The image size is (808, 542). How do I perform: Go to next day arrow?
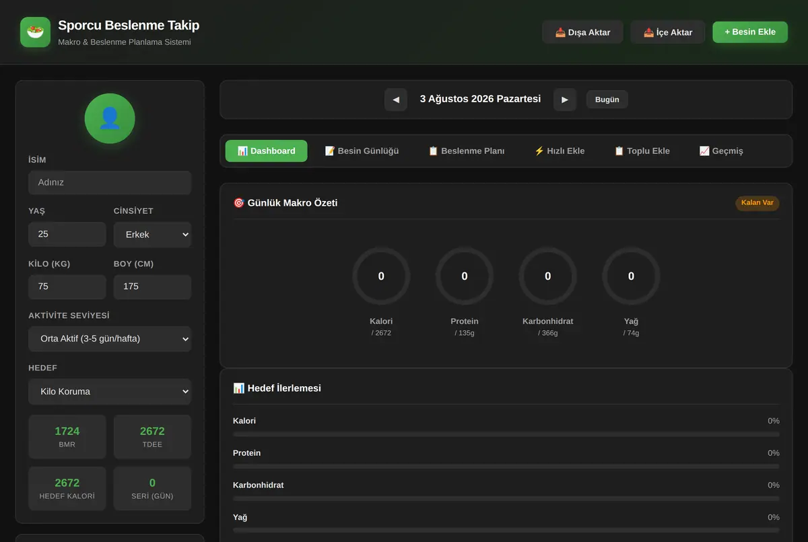[565, 100]
